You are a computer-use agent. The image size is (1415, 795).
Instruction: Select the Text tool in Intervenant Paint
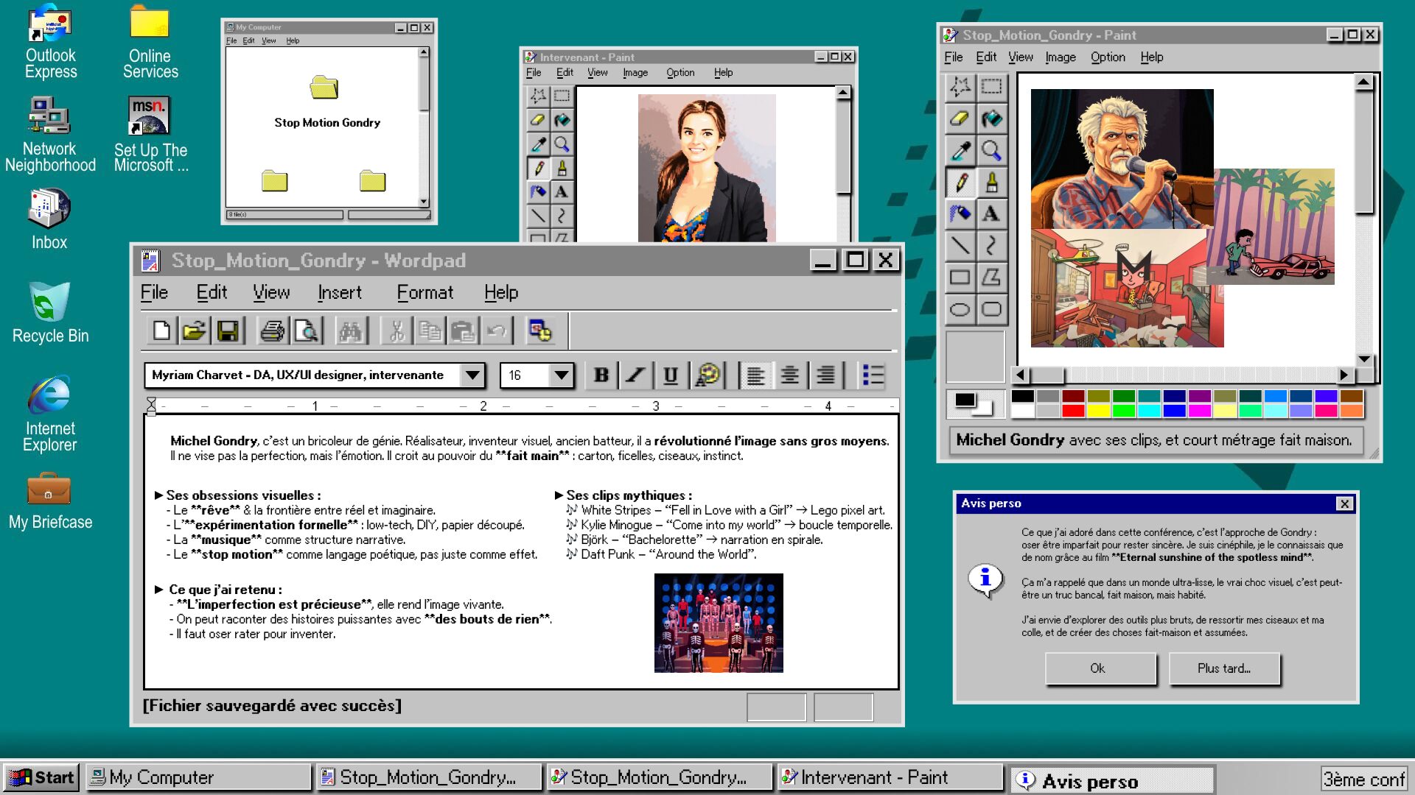click(562, 191)
